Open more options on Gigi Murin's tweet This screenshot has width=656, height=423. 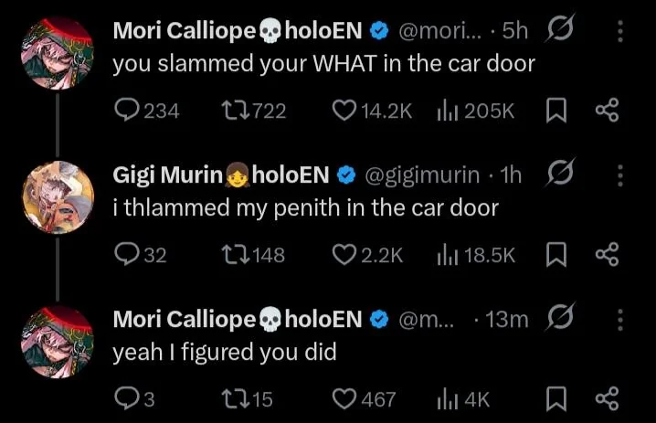point(620,175)
